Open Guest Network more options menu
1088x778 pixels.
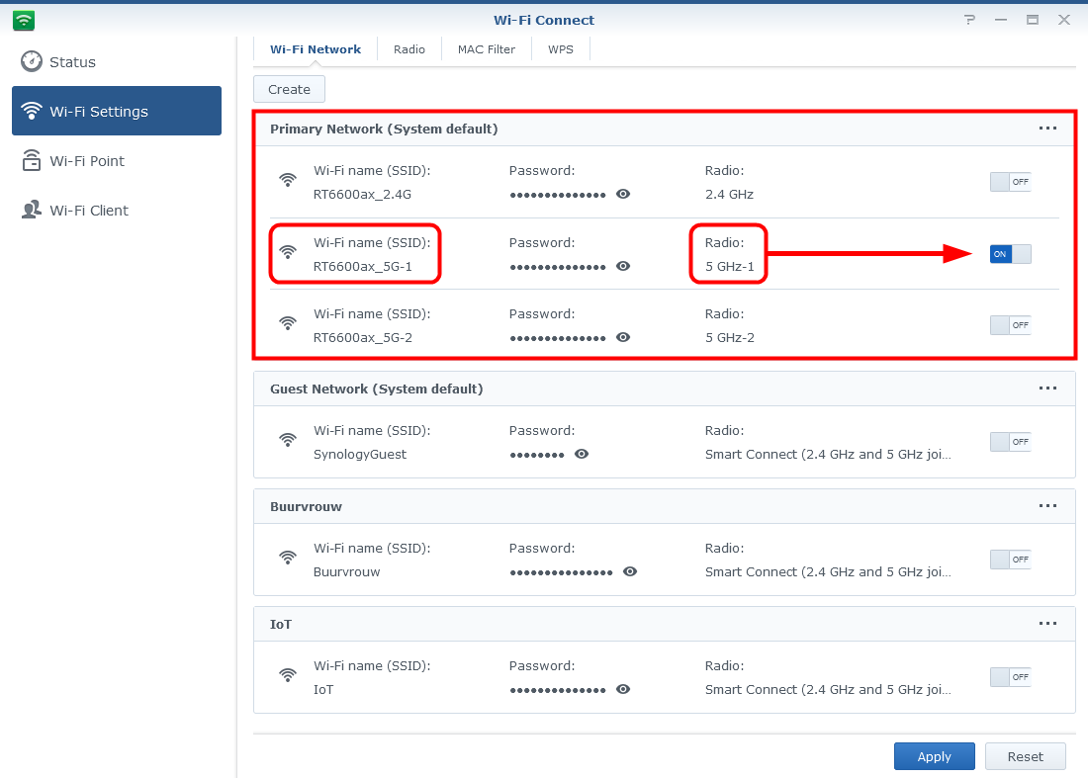(x=1047, y=389)
